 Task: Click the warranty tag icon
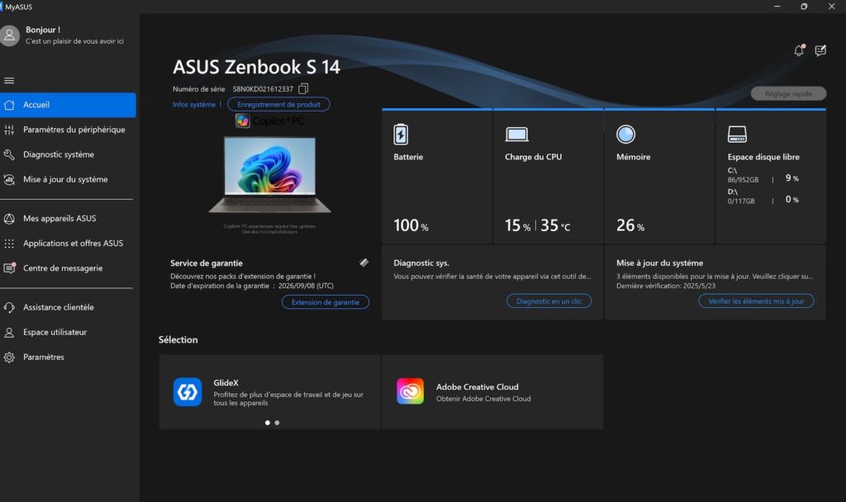point(364,263)
